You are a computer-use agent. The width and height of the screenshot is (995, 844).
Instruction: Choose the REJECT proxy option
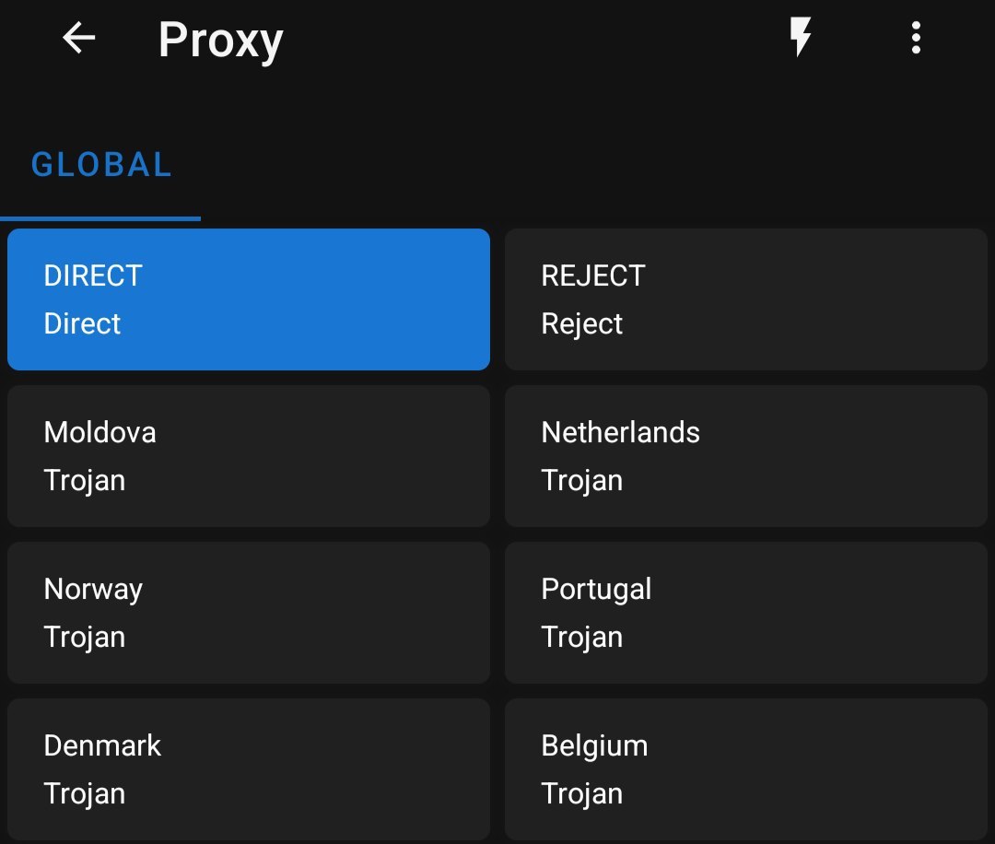[x=746, y=299]
